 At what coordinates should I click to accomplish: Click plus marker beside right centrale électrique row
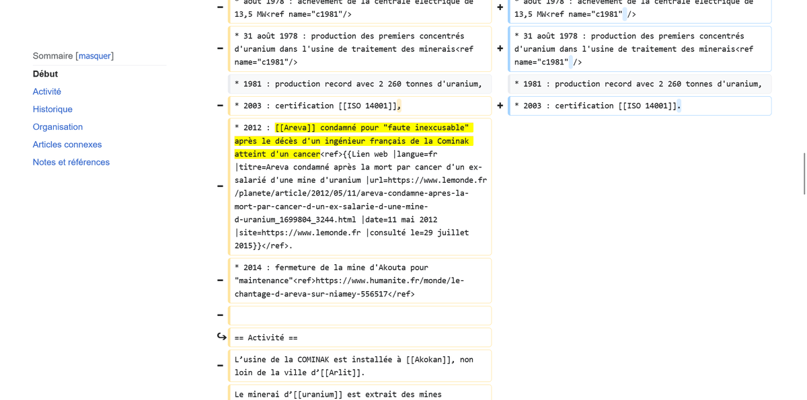[500, 7]
